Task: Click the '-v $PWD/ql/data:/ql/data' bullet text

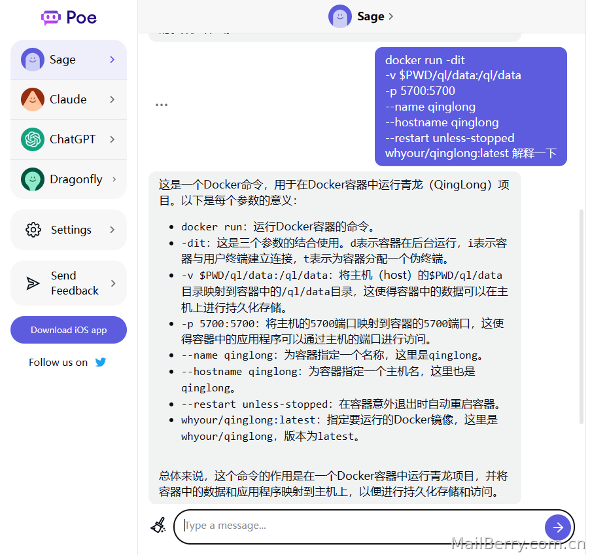Action: (345, 291)
